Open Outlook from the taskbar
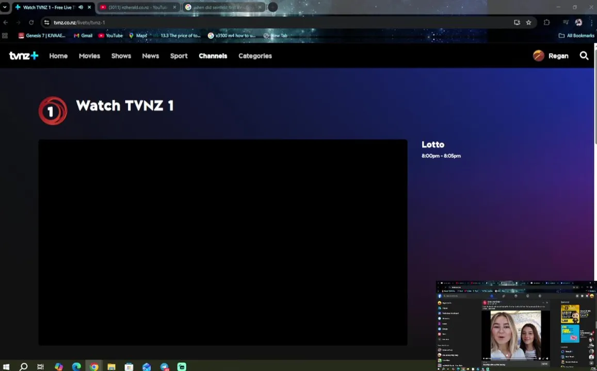 click(147, 367)
